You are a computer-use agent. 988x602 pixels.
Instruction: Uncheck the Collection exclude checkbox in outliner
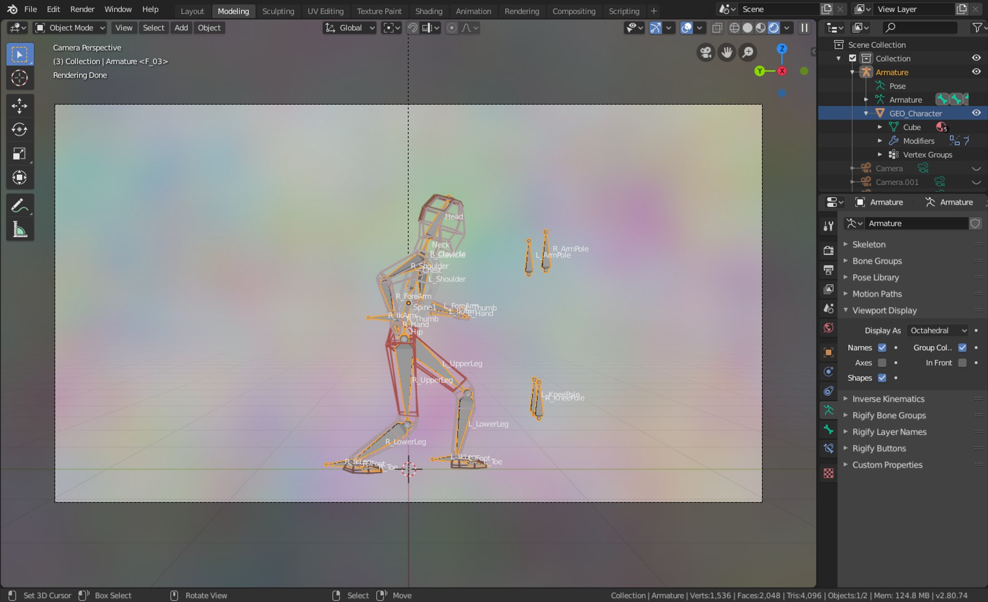click(x=853, y=59)
